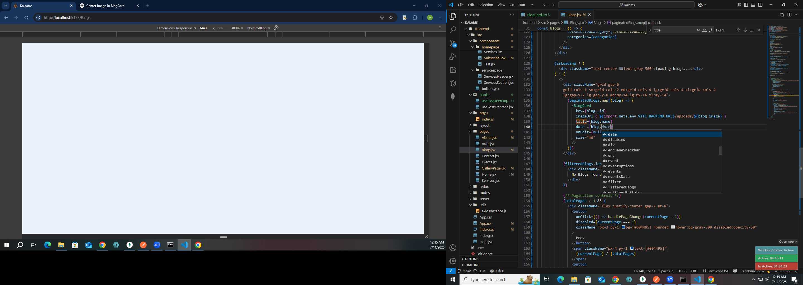Open the File menu in VS Code
Image resolution: width=803 pixels, height=285 pixels.
pos(460,5)
